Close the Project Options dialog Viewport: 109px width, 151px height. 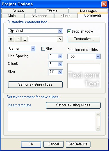[104, 4]
